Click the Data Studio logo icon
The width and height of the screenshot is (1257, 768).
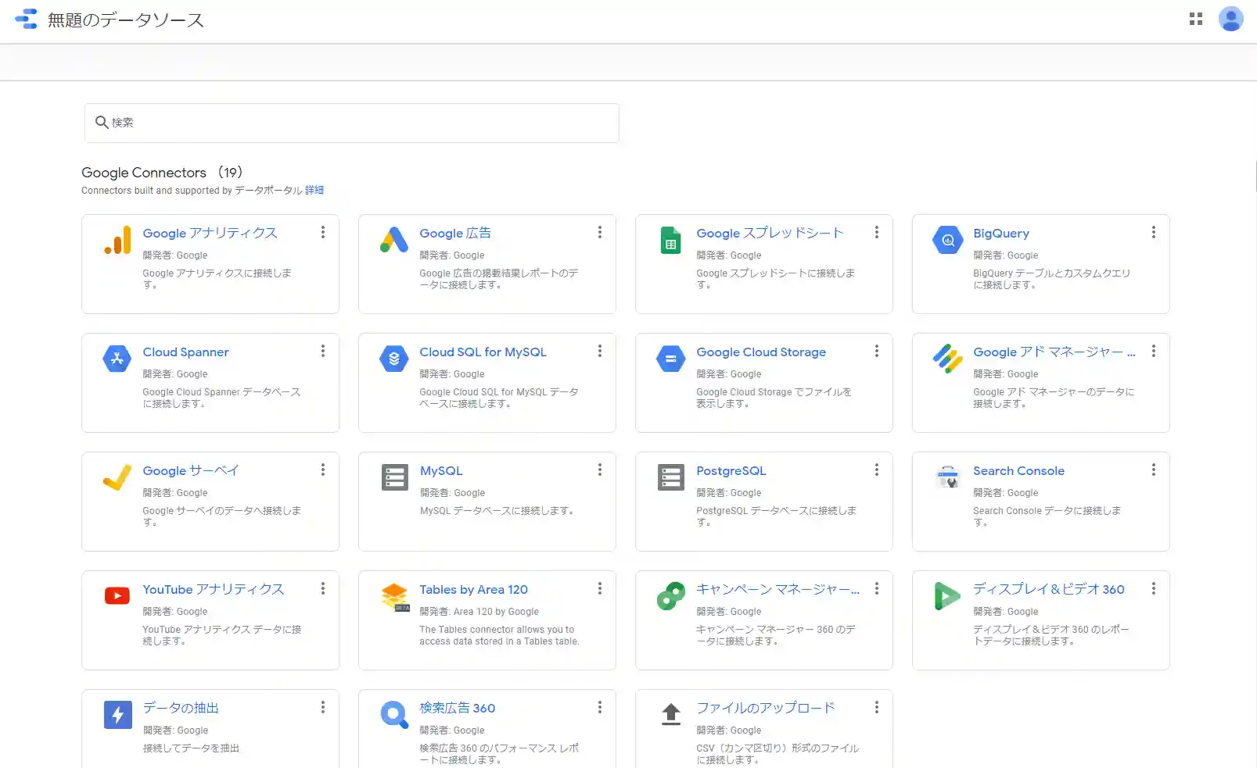pos(26,20)
